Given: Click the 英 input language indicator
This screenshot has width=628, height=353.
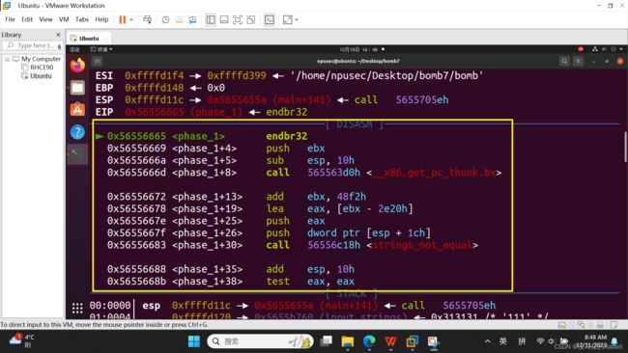Looking at the screenshot, I should (x=503, y=341).
